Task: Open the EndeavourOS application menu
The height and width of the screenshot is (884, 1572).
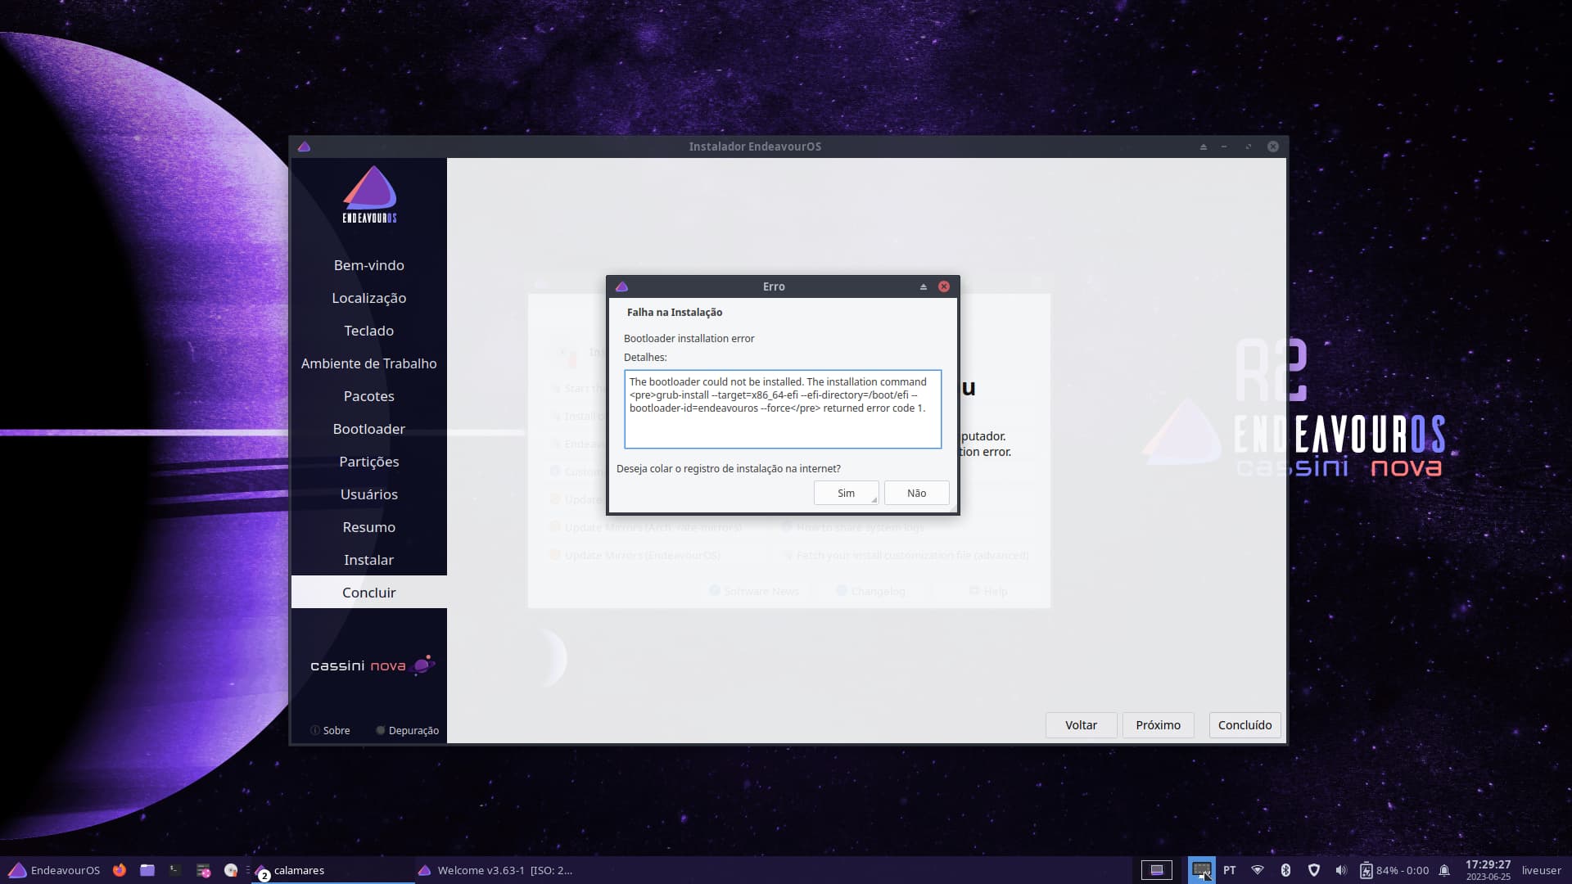Action: pos(54,870)
